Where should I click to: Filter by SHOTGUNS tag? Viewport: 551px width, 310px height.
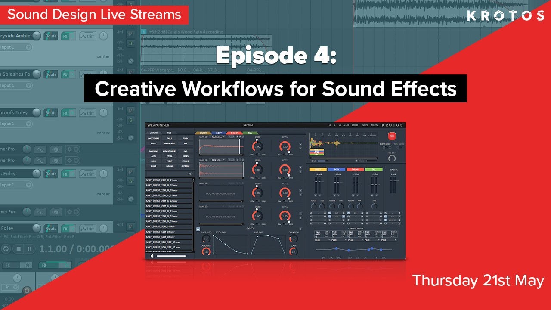154,151
